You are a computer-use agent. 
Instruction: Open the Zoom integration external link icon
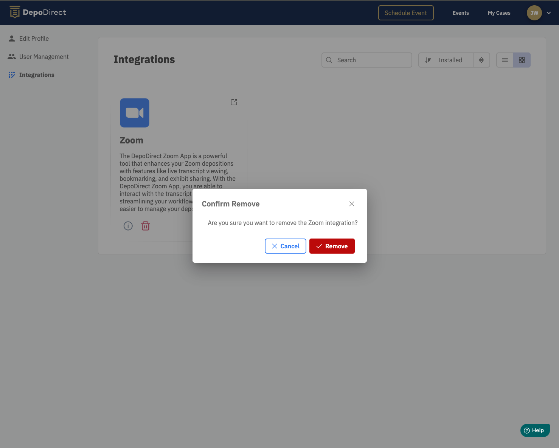pyautogui.click(x=234, y=102)
